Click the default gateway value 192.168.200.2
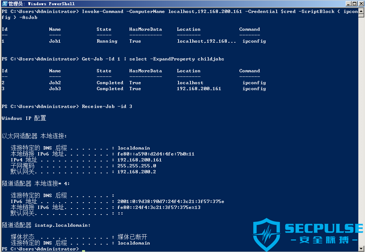The image size is (365, 252). point(137,172)
